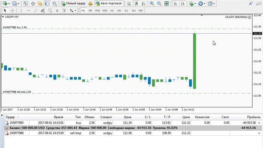Switch to M1 timeframe

coord(83,11)
